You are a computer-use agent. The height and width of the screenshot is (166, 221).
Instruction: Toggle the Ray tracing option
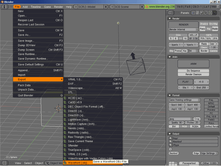[209, 29]
